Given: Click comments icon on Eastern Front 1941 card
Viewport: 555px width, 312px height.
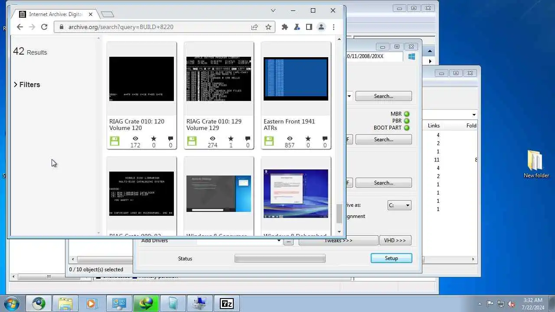Looking at the screenshot, I should 325,139.
